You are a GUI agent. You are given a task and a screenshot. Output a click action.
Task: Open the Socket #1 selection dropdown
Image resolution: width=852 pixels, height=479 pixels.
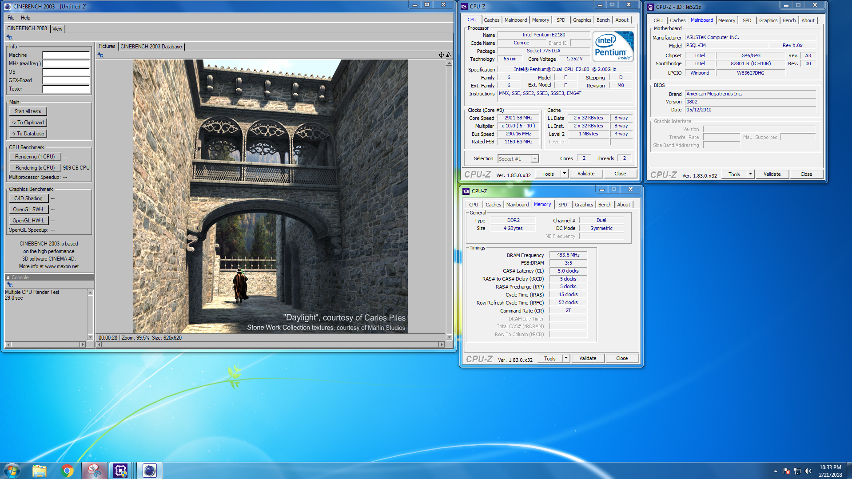point(535,159)
